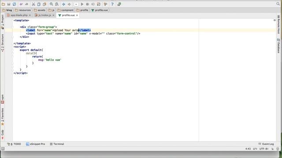This screenshot has height=158, width=282.
Task: Click the Save All toolbar icon
Action: pos(9,4)
